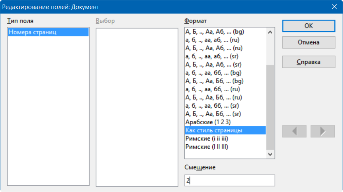Viewport: 343px width, 192px height.
Task: Select the а, б, .., аа, аб (ru) format
Action: [x=212, y=40]
